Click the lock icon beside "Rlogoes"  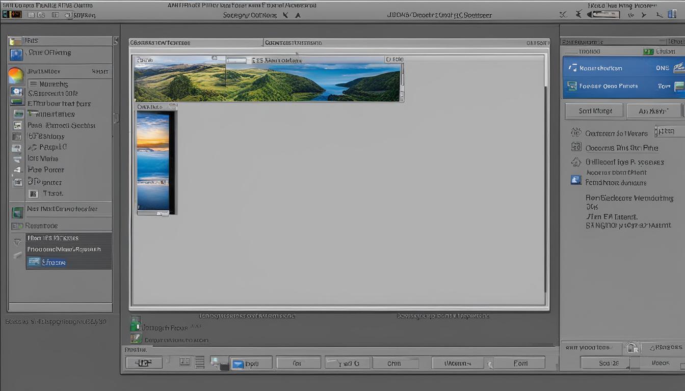coord(632,348)
